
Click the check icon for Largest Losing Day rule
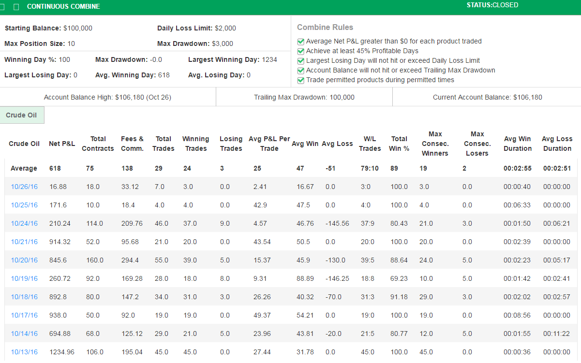pos(300,60)
